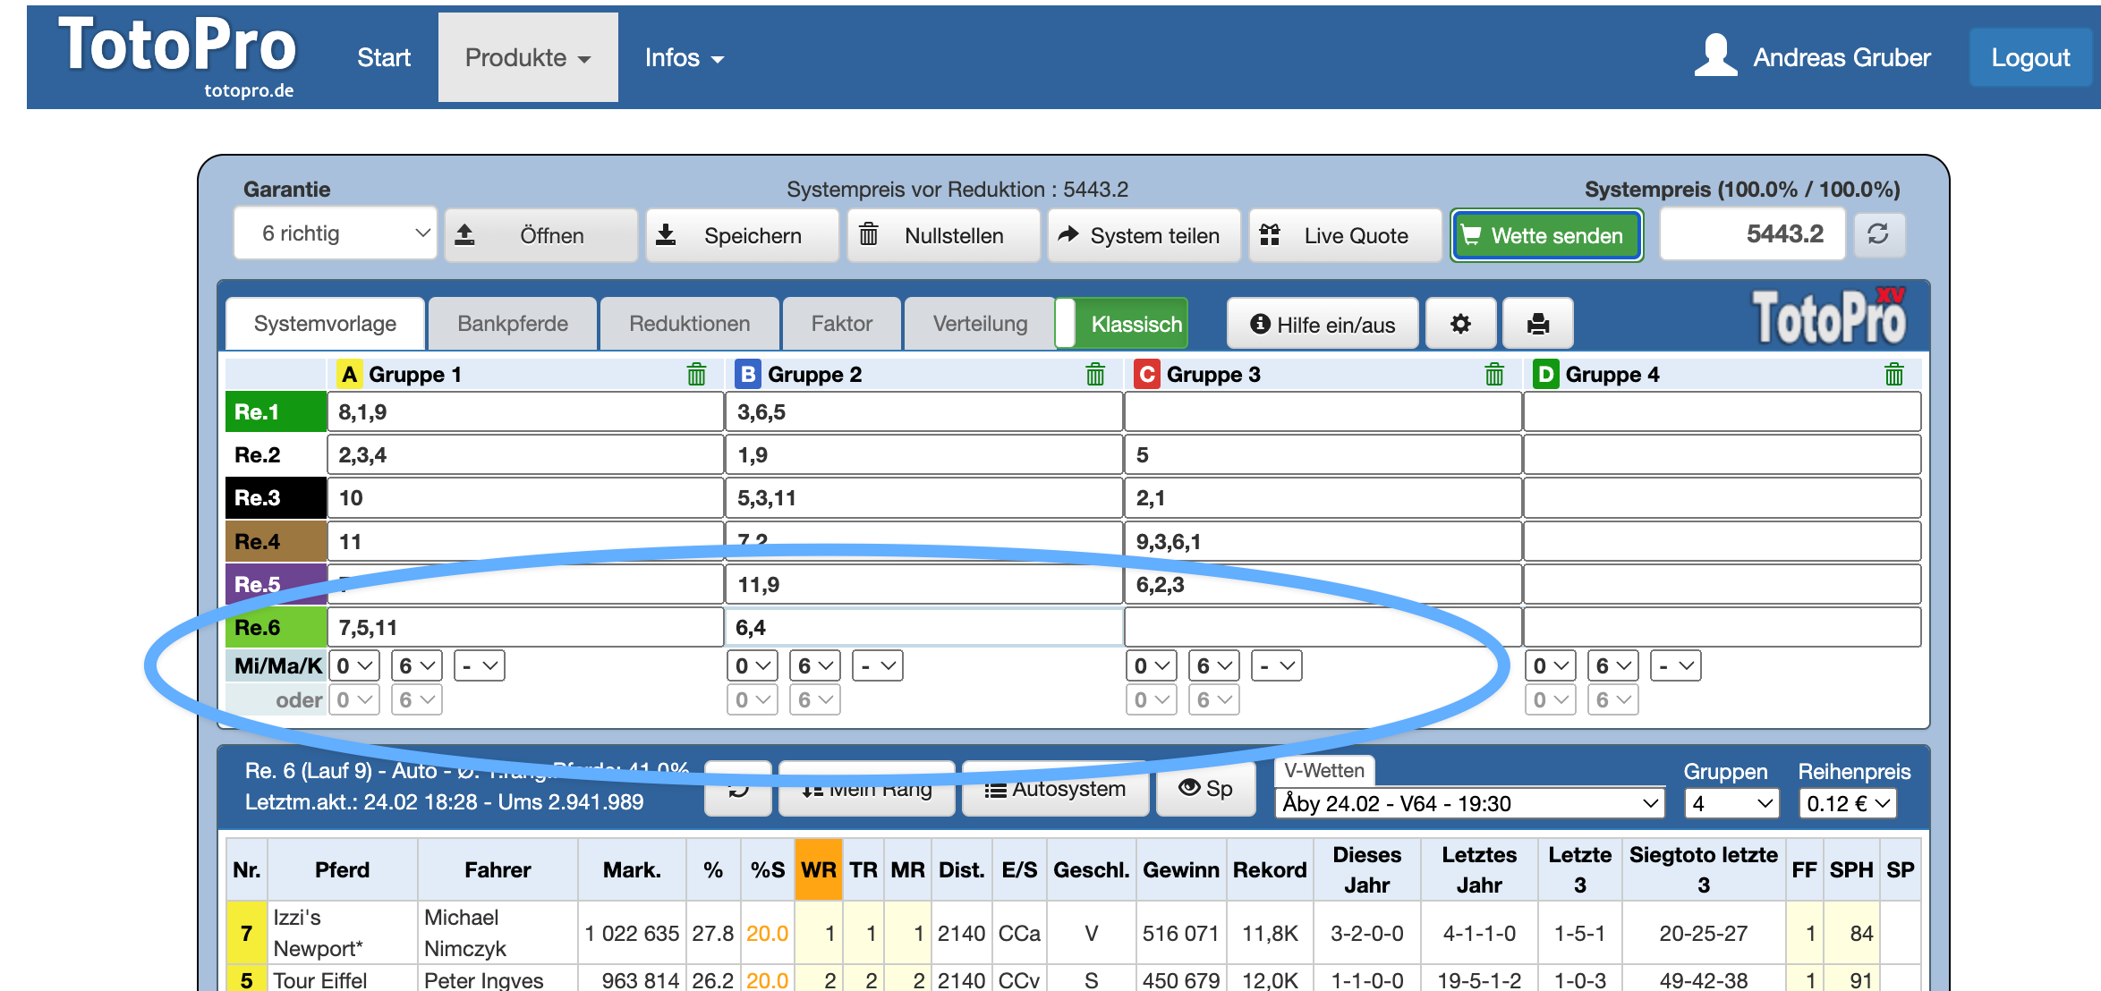The image size is (2101, 991).
Task: Click the Logout button
Action: [x=2030, y=57]
